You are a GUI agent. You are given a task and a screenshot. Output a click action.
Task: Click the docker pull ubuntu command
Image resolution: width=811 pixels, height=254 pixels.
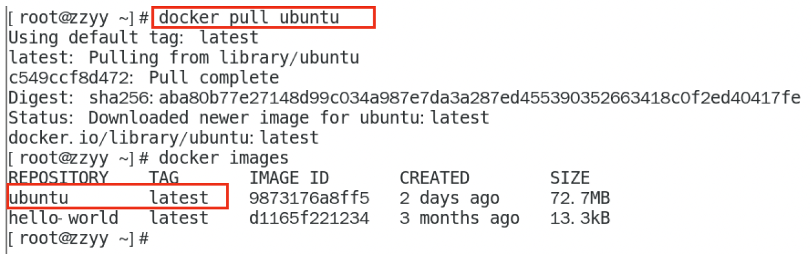pos(248,18)
